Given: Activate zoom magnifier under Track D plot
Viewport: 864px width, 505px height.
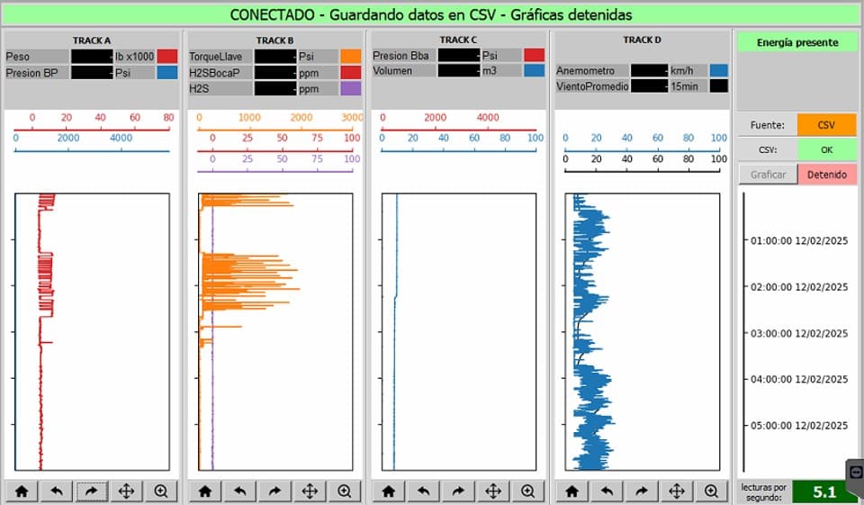Looking at the screenshot, I should click(711, 491).
